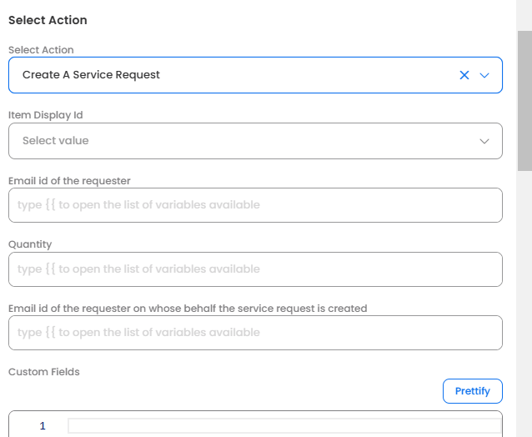
Task: Click inside the Custom Fields code editor line
Action: pos(284,426)
